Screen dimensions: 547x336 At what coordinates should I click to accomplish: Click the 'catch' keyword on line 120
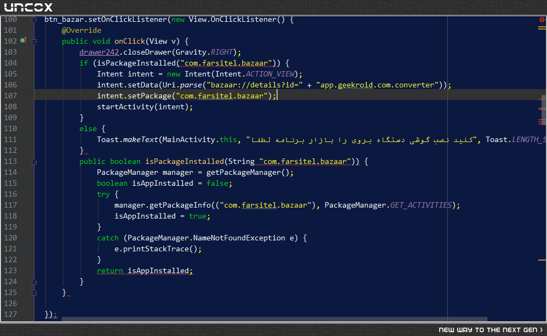click(108, 238)
